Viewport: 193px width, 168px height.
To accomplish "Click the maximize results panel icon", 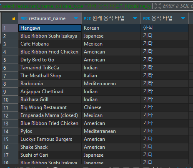I will tap(158, 6).
